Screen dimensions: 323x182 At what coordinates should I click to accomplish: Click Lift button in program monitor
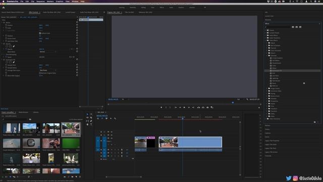198,107
